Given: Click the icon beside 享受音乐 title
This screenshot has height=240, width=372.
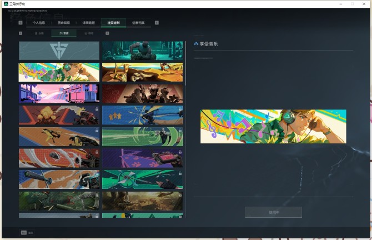Looking at the screenshot, I should coord(196,44).
